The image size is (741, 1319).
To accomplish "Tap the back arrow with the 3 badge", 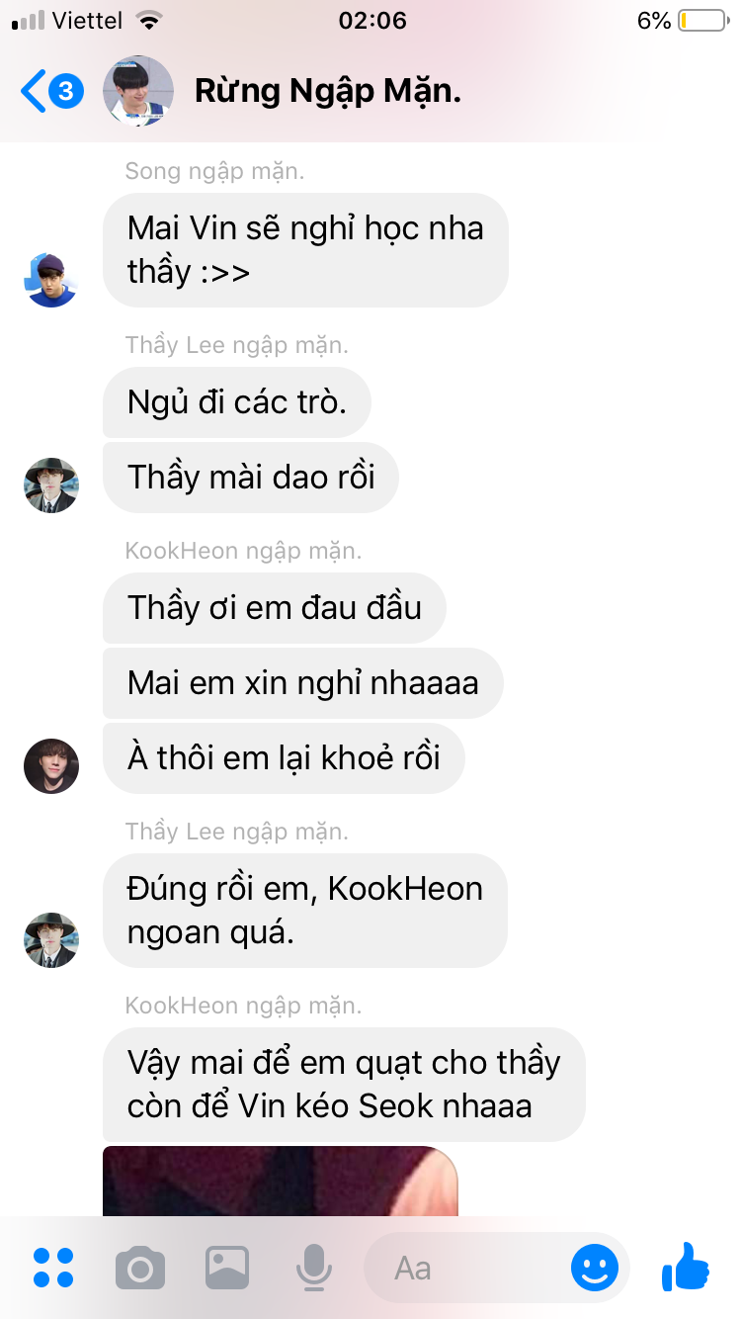I will (51, 92).
